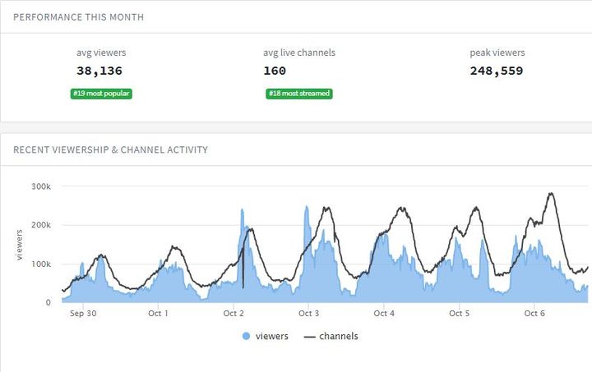Toggle the channels series in chart legend

click(x=338, y=336)
